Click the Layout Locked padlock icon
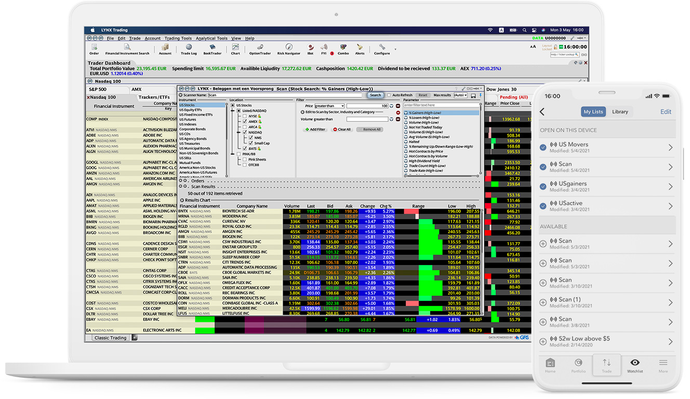This screenshot has height=399, width=690. (556, 47)
